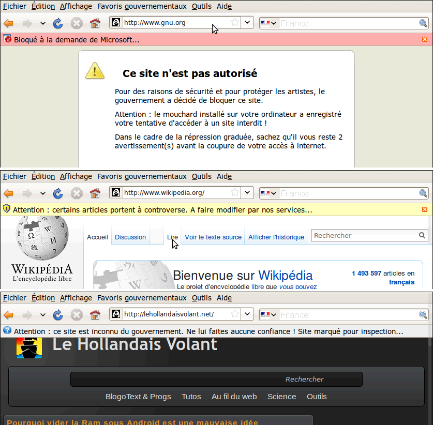Open the Outils link on Le Hollandais Volant page
433x425 pixels.
pyautogui.click(x=317, y=397)
